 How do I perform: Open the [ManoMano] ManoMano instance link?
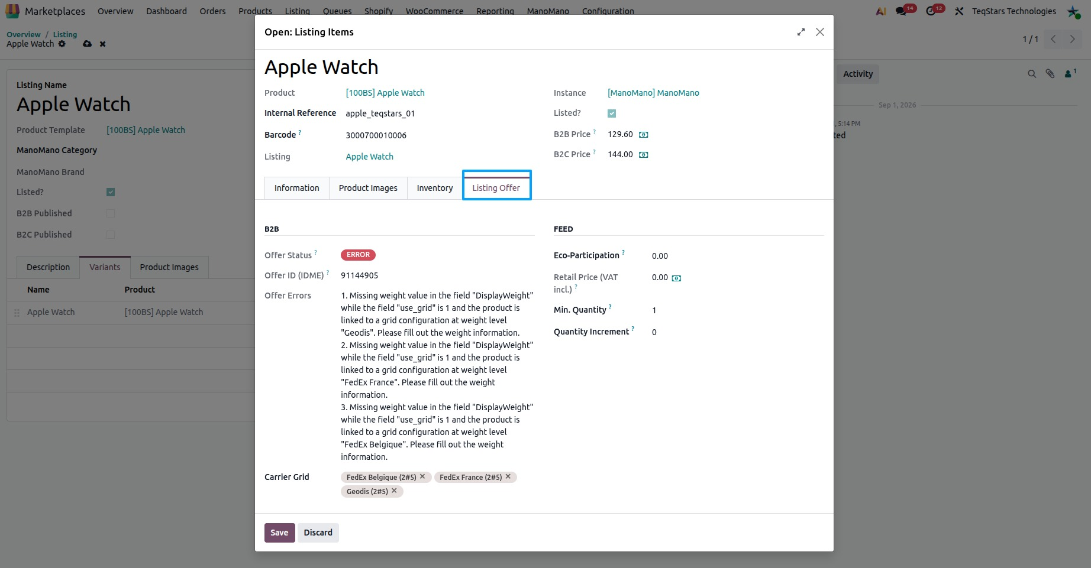(x=653, y=93)
